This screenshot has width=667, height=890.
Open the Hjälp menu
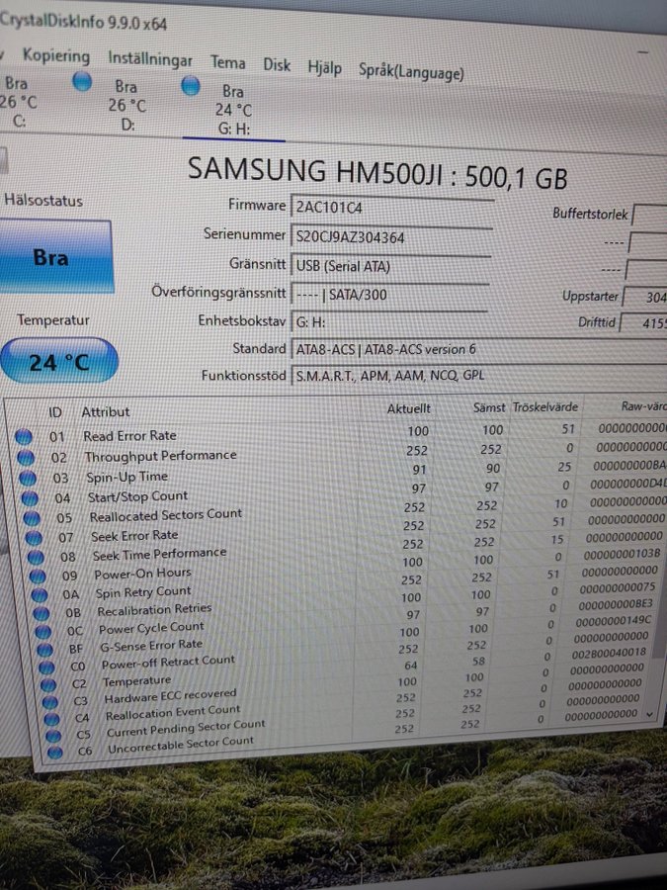click(x=325, y=67)
